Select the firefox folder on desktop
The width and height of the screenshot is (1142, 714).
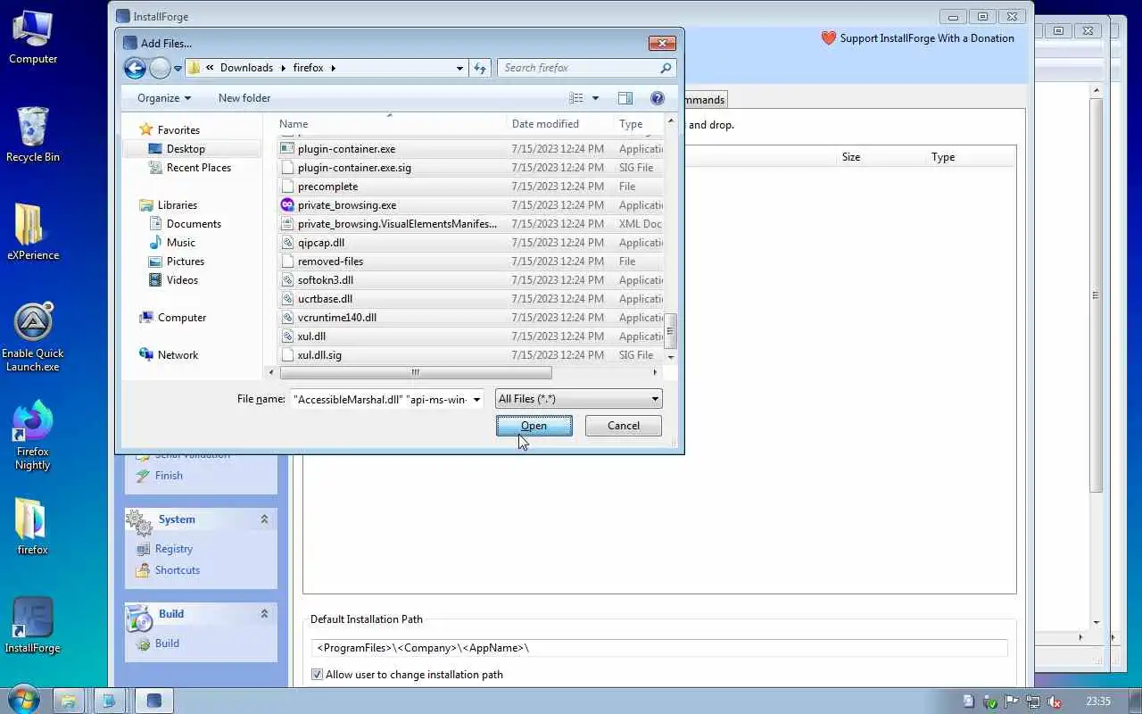[x=33, y=527]
